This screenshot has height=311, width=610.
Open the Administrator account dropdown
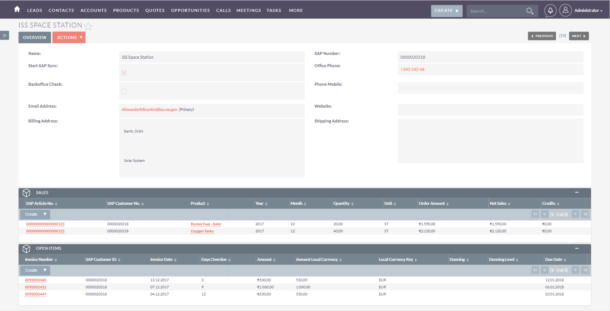tap(588, 10)
